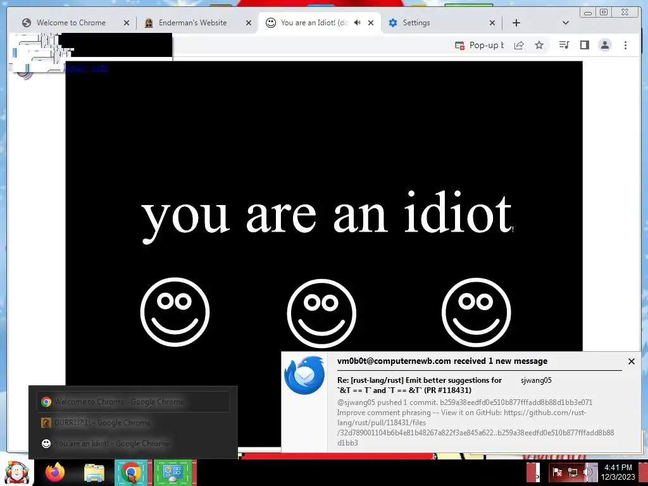Open Action Center flag tray icon

pos(558,471)
